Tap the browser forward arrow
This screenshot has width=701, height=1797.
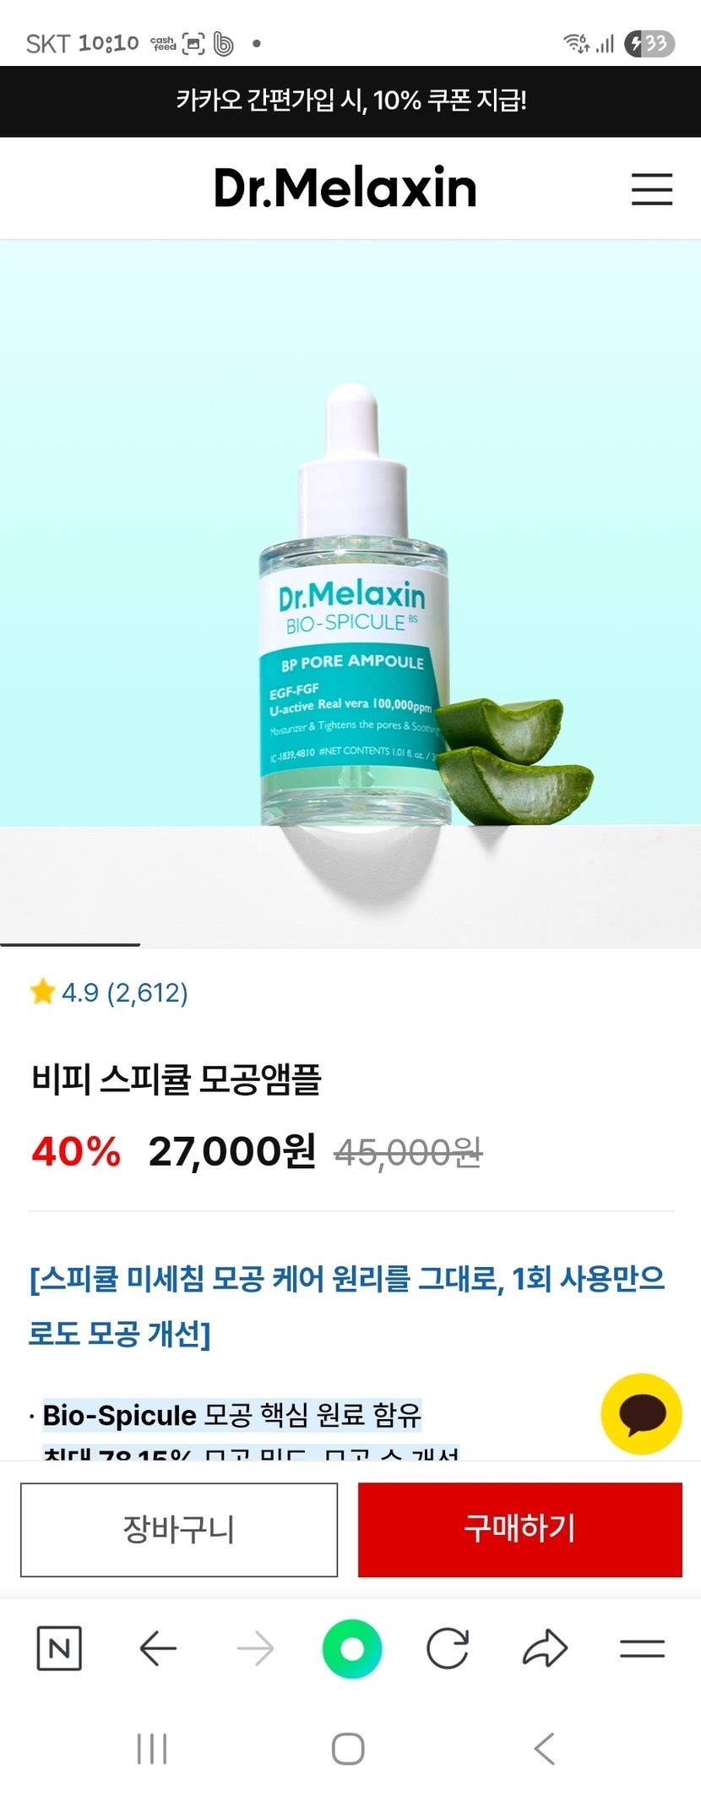(255, 1648)
